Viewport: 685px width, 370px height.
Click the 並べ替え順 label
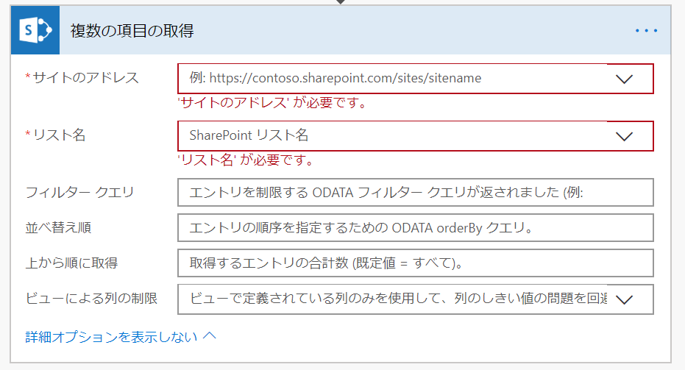tap(58, 227)
